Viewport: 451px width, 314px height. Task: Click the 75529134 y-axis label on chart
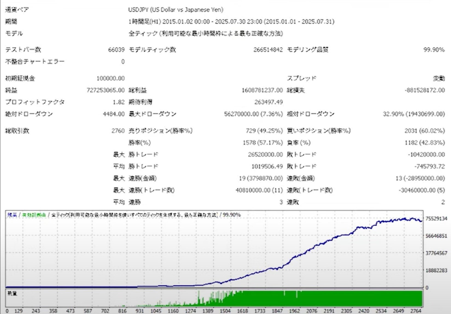click(x=436, y=219)
